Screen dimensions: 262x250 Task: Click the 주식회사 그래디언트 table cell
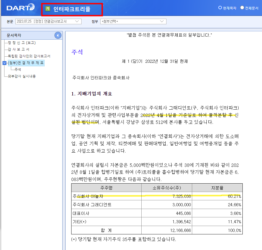point(106,205)
